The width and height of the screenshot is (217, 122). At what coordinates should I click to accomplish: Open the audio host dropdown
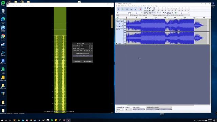(122, 15)
